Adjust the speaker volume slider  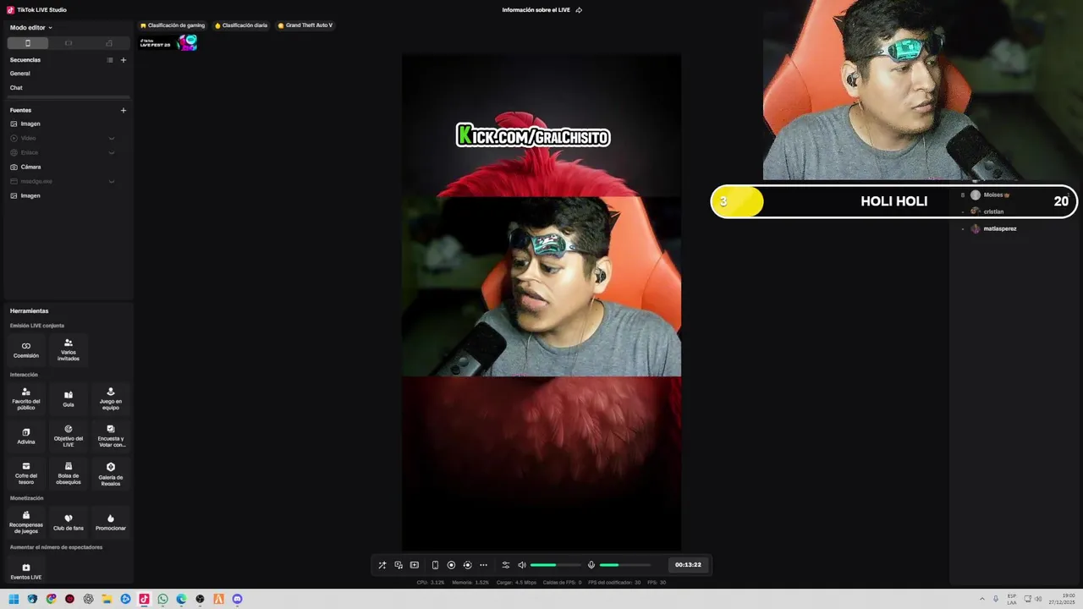(556, 565)
